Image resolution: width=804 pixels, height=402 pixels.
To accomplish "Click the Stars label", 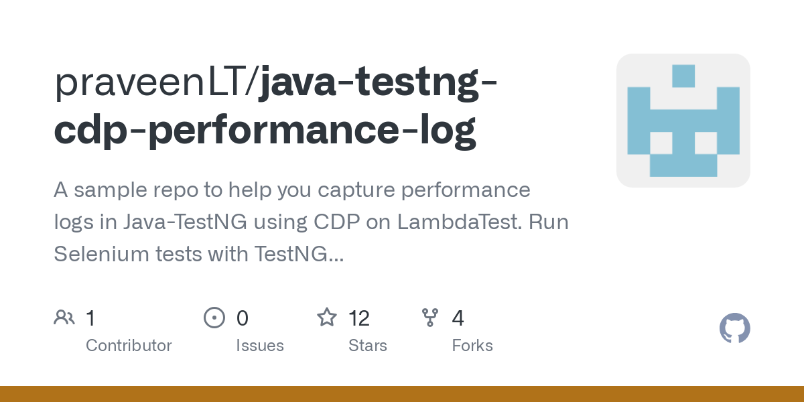I will click(x=368, y=346).
